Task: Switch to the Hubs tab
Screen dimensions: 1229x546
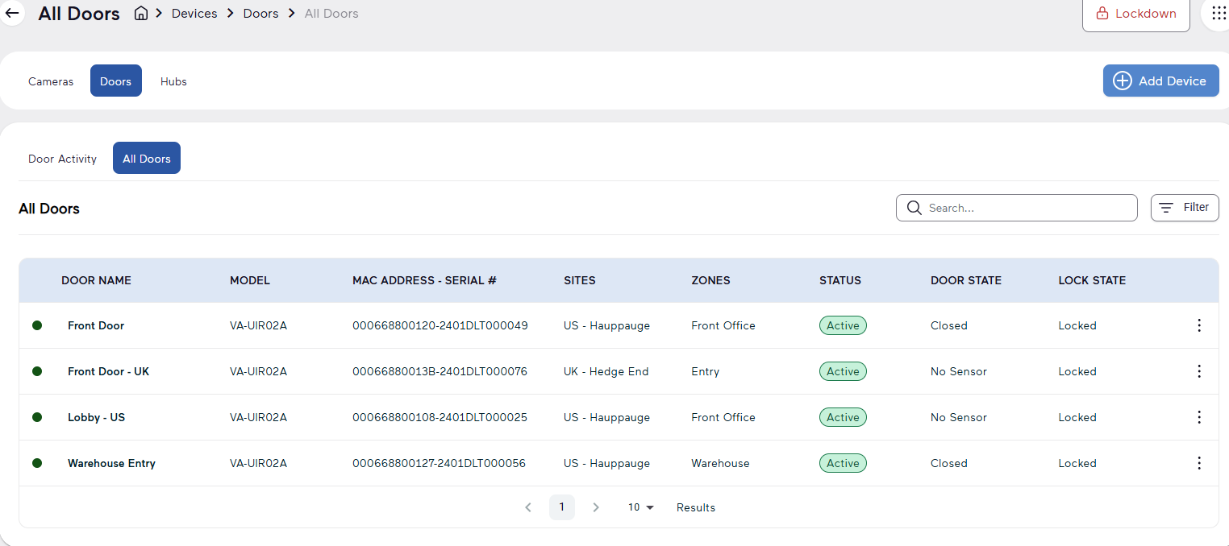Action: (x=173, y=81)
